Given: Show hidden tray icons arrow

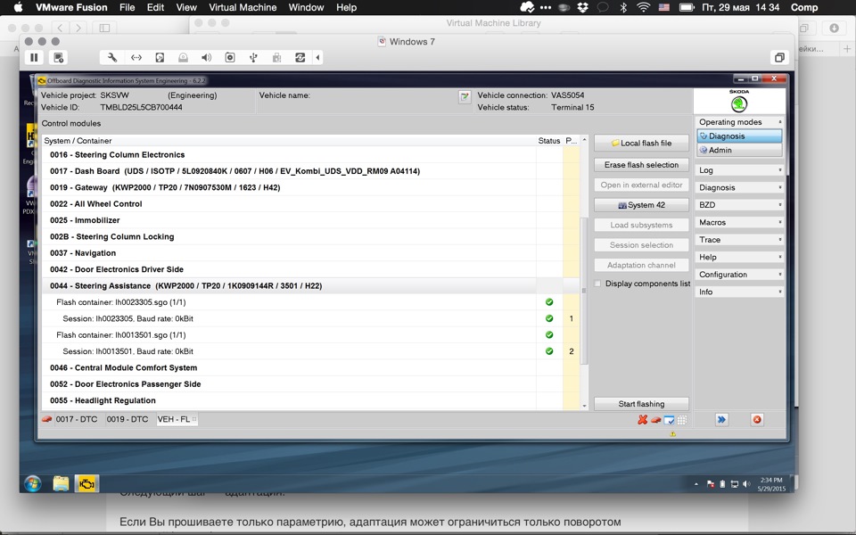Looking at the screenshot, I should (696, 484).
